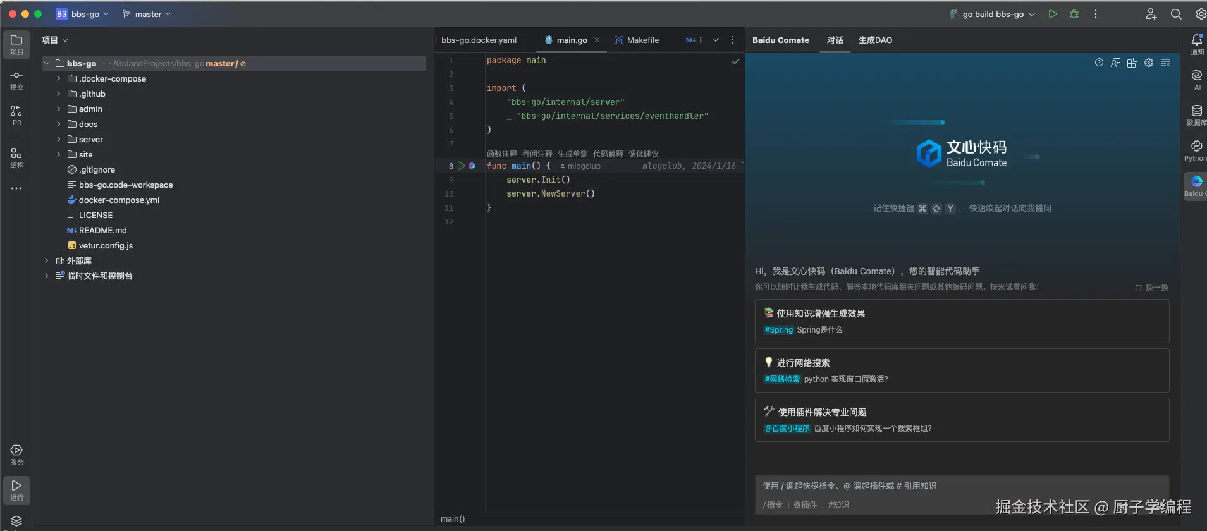Image resolution: width=1207 pixels, height=531 pixels.
Task: Run main function from gutter arrow
Action: 462,166
